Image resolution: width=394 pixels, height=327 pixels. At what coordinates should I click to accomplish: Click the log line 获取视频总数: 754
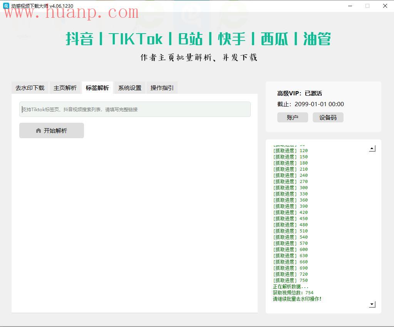pyautogui.click(x=293, y=293)
